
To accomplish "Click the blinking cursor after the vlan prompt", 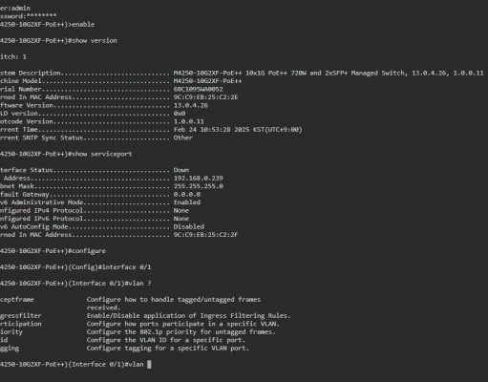I will coord(149,364).
